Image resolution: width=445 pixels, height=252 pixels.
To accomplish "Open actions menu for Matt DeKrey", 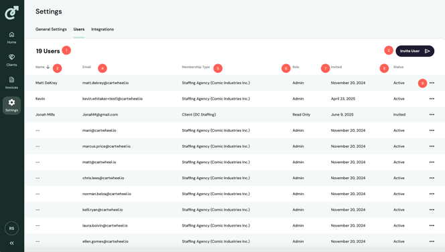I will 432,83.
